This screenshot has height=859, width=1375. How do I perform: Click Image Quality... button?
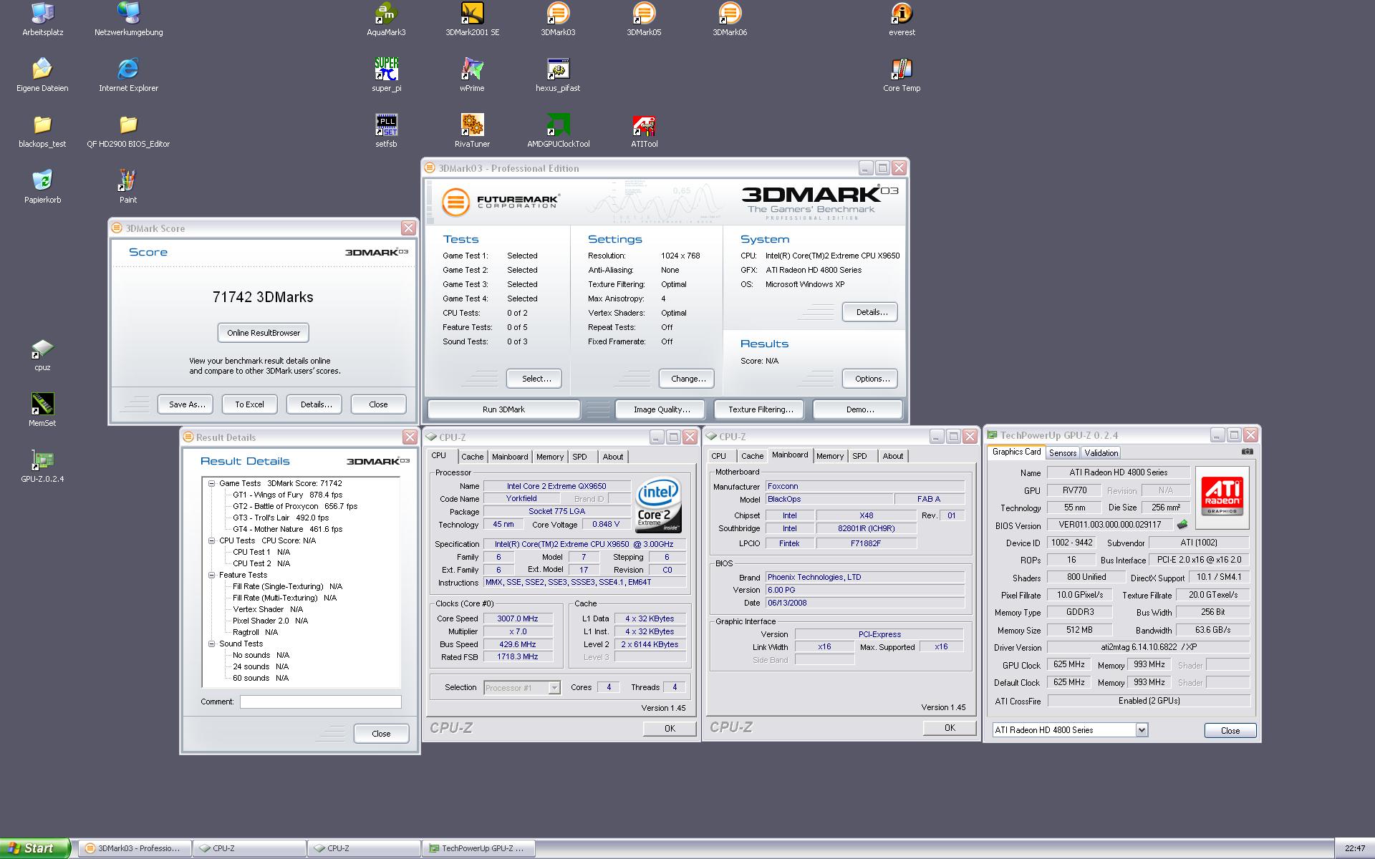click(x=662, y=409)
